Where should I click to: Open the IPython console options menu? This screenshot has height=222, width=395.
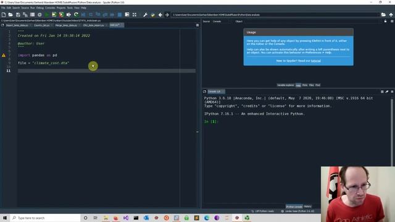coord(392,92)
